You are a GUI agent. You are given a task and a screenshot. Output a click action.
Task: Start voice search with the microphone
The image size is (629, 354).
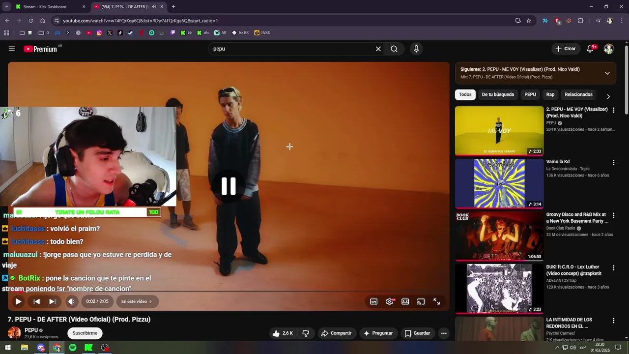(x=416, y=49)
